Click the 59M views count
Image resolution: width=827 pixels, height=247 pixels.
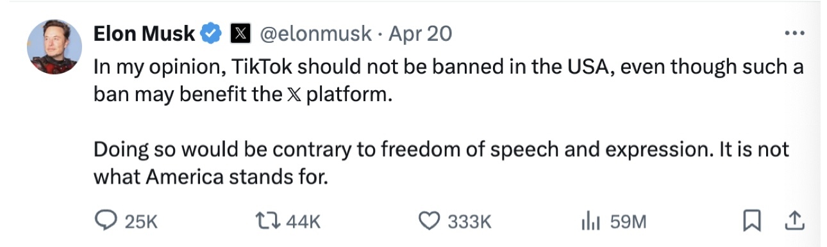pos(628,221)
